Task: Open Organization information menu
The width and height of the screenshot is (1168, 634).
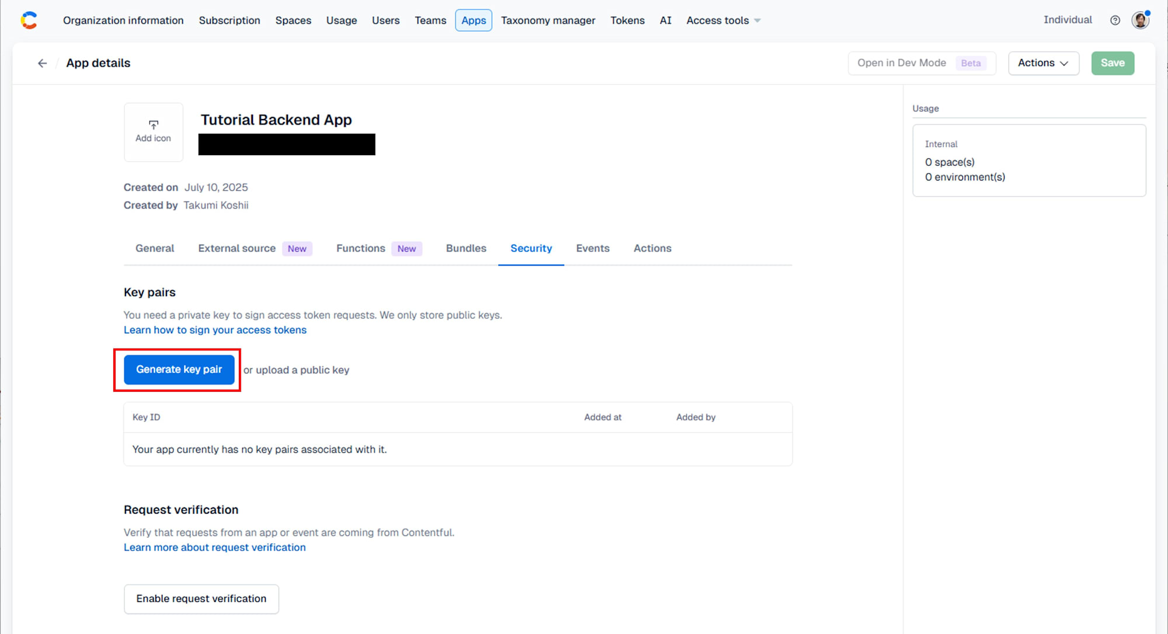Action: pyautogui.click(x=123, y=20)
